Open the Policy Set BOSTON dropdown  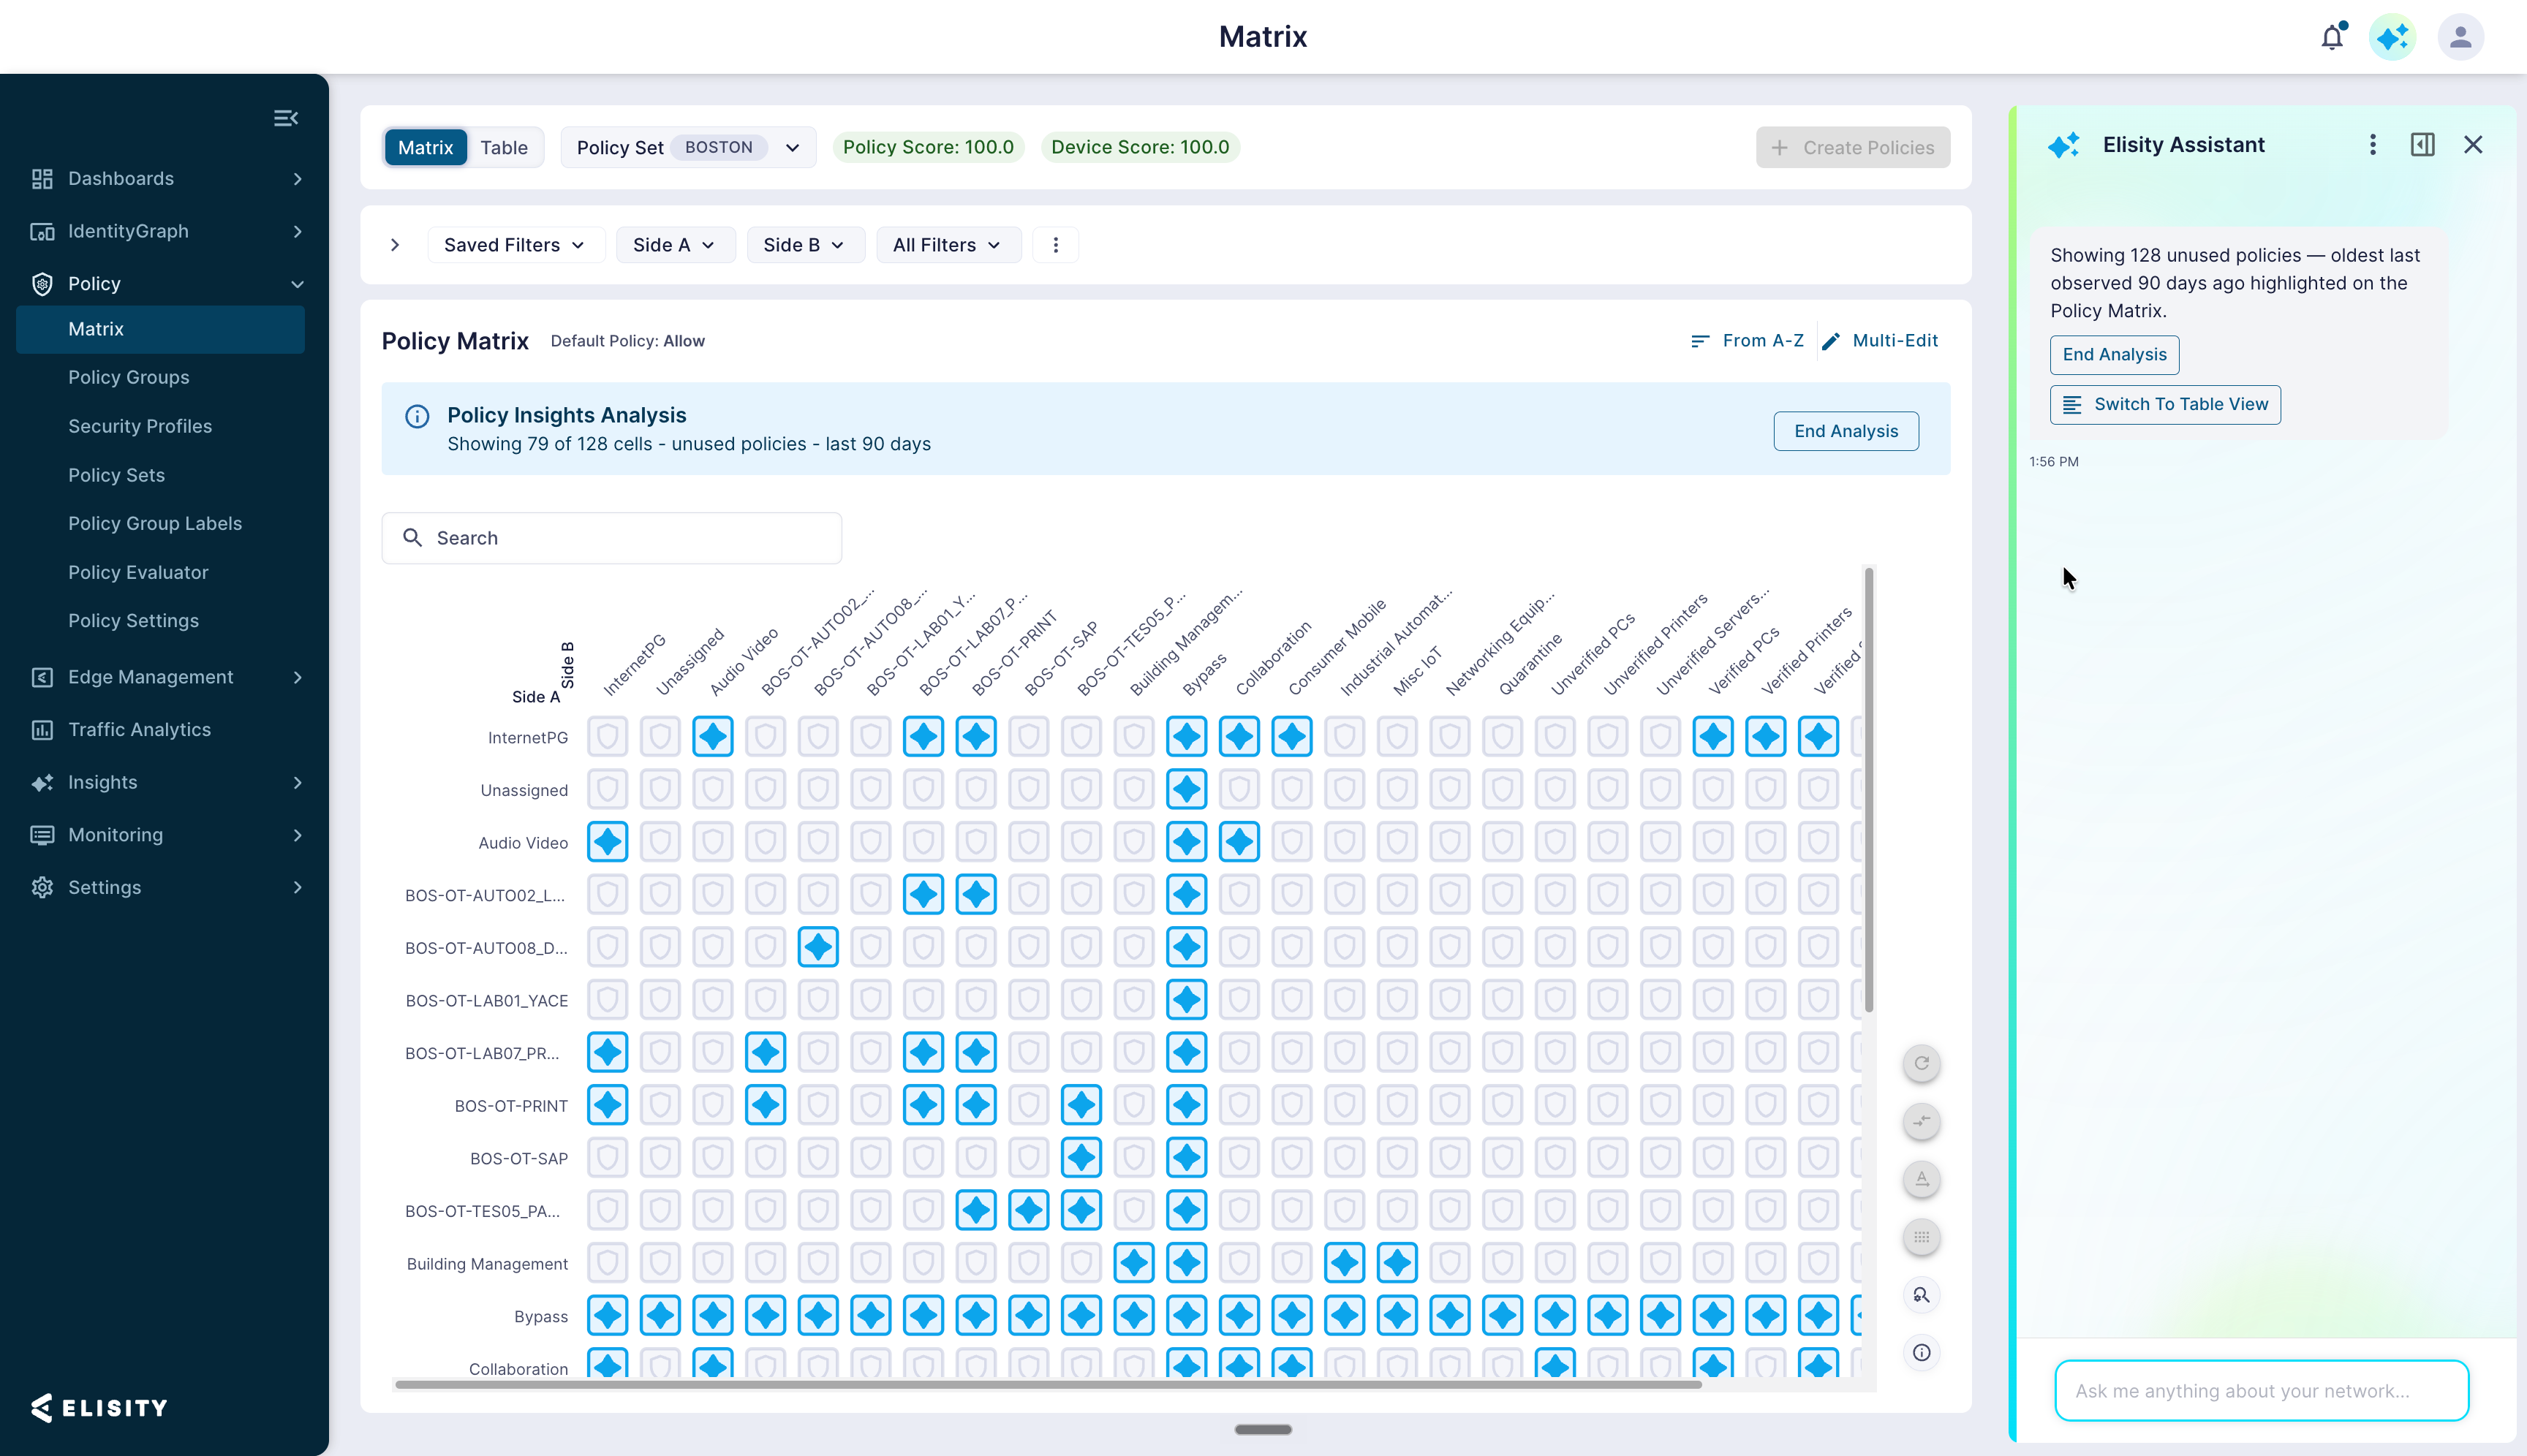[x=688, y=147]
